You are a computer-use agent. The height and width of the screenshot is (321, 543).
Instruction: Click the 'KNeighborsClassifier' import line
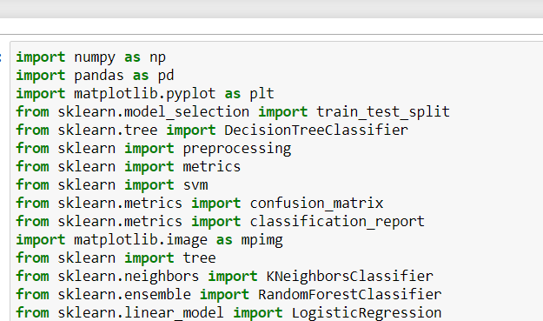pyautogui.click(x=224, y=277)
